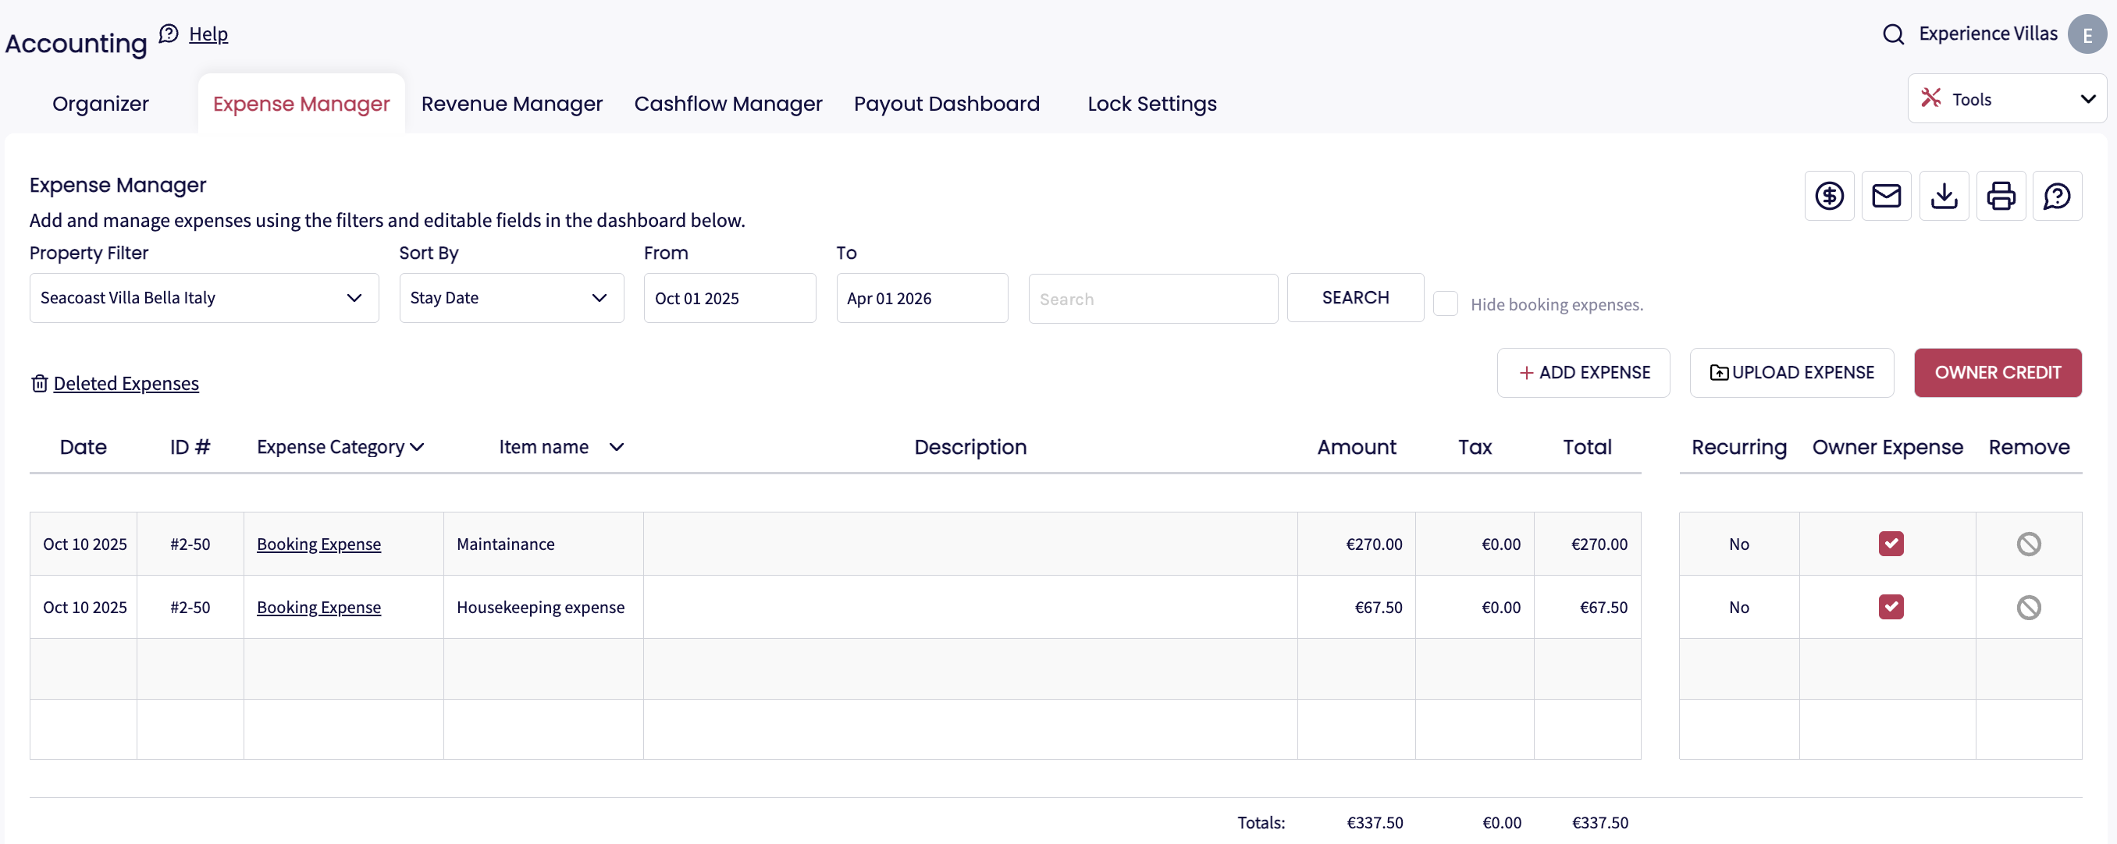Switch to Revenue Manager tab
This screenshot has height=844, width=2117.
click(x=511, y=104)
